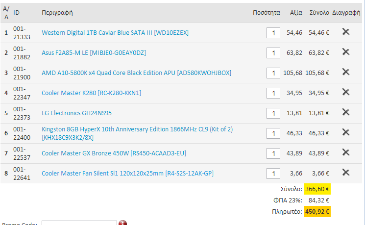Click the Πληρωτέο label
365x225 pixels.
point(287,212)
